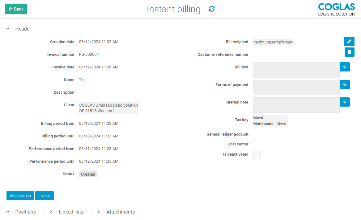This screenshot has height=220, width=361.
Task: Click the COGLAS GmbH client box
Action: click(x=108, y=108)
